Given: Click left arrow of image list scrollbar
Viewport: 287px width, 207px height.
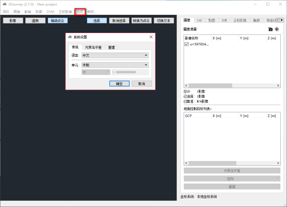Looking at the screenshot, I should point(186,86).
